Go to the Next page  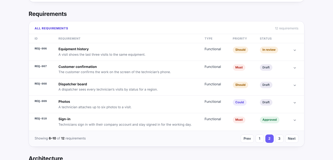pyautogui.click(x=292, y=139)
